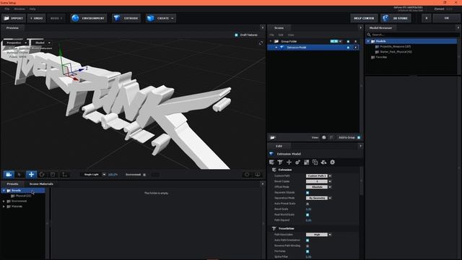Open the Shaded display mode dropdown
The height and width of the screenshot is (260, 462).
42,43
